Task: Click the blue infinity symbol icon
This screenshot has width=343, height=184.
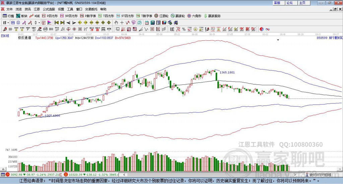Action: 268,29
